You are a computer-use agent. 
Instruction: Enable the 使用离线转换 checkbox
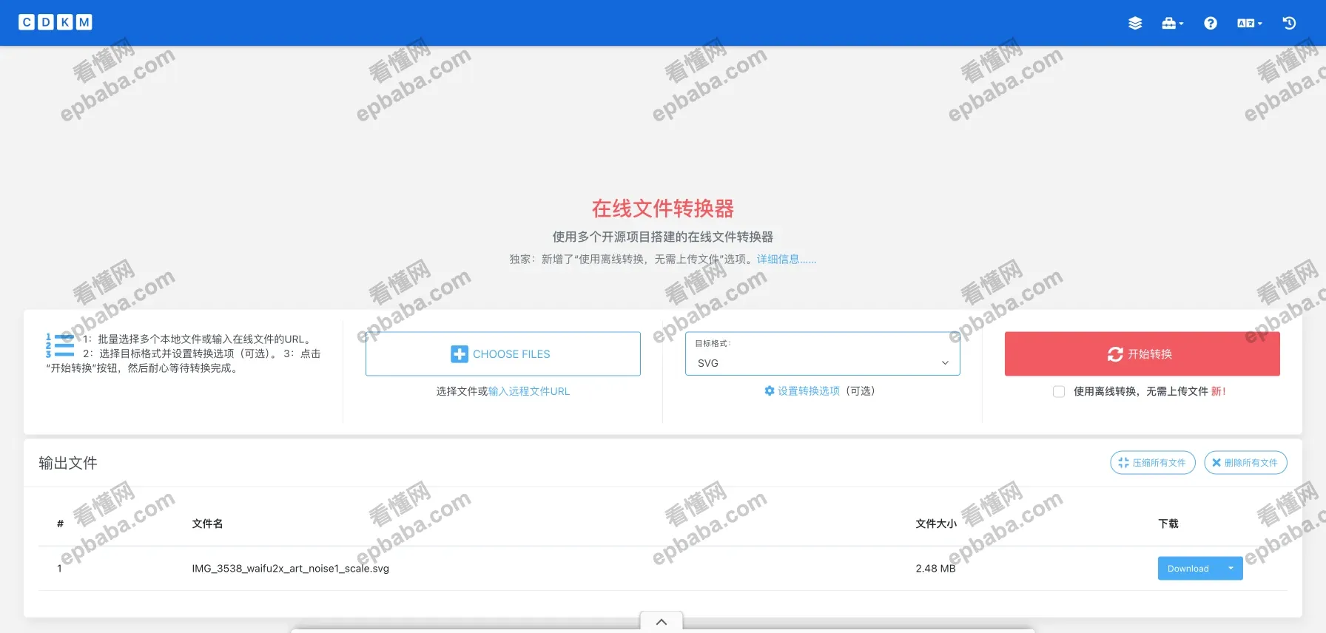coord(1059,391)
